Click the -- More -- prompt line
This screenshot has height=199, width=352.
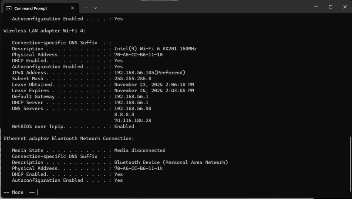(19, 192)
